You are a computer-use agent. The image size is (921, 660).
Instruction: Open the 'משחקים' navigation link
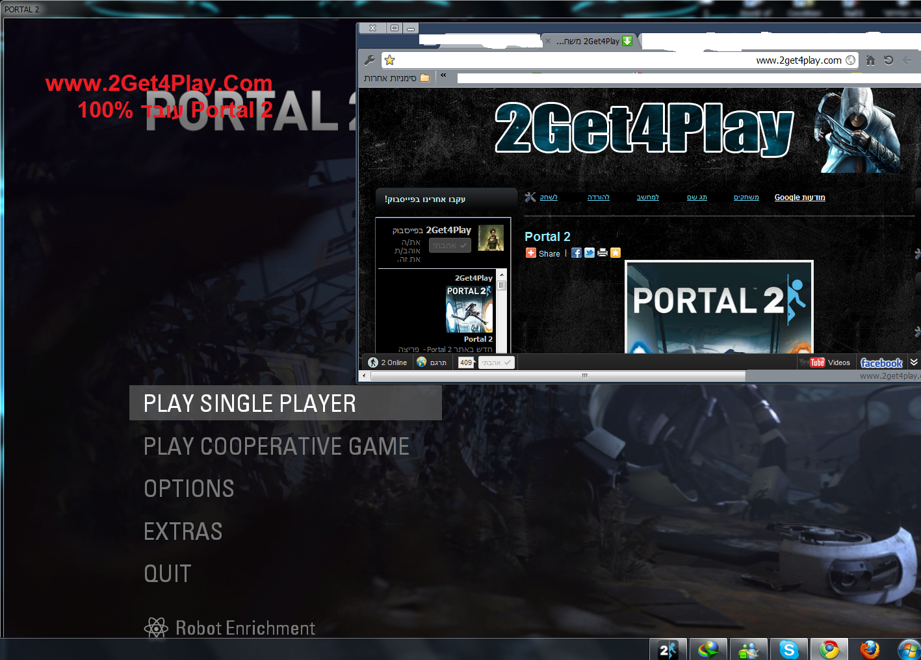[746, 197]
